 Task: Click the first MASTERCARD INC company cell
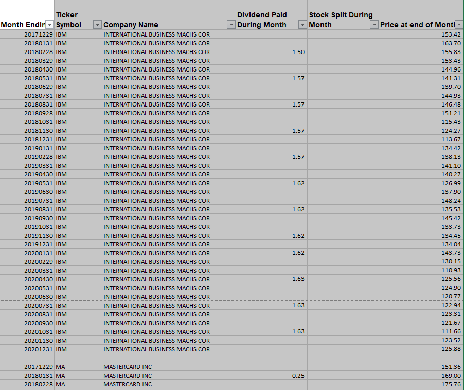coord(129,367)
